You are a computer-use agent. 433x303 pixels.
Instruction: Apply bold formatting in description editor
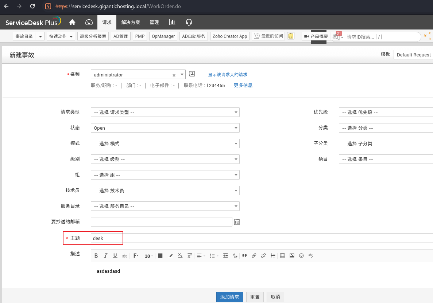(96, 256)
